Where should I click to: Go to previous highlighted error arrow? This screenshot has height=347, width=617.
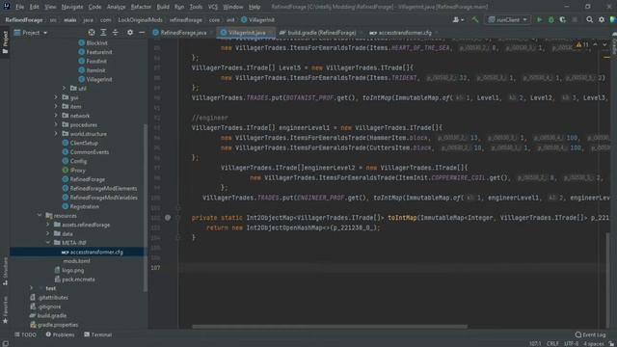click(595, 45)
